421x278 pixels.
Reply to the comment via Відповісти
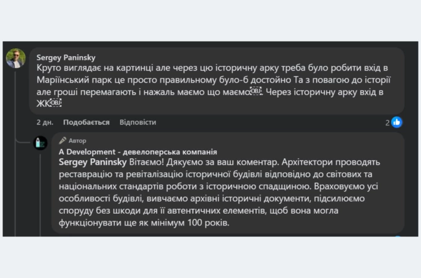point(137,122)
